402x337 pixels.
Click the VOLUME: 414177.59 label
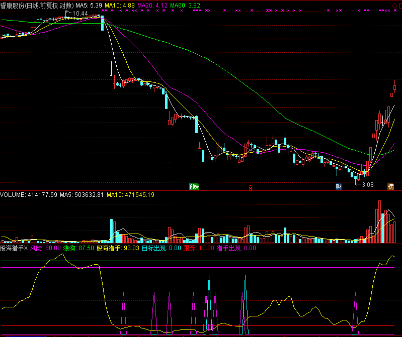click(x=29, y=195)
